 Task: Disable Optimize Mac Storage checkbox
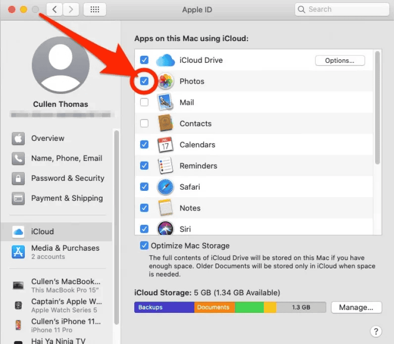coord(144,246)
